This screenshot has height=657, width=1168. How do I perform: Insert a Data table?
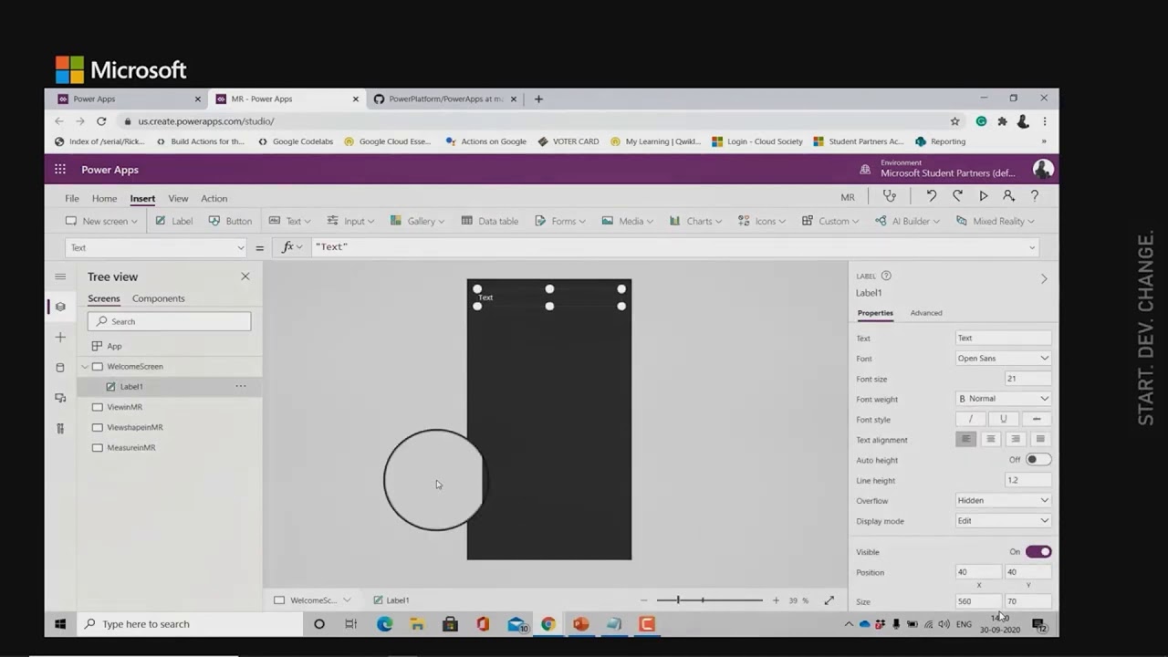490,221
